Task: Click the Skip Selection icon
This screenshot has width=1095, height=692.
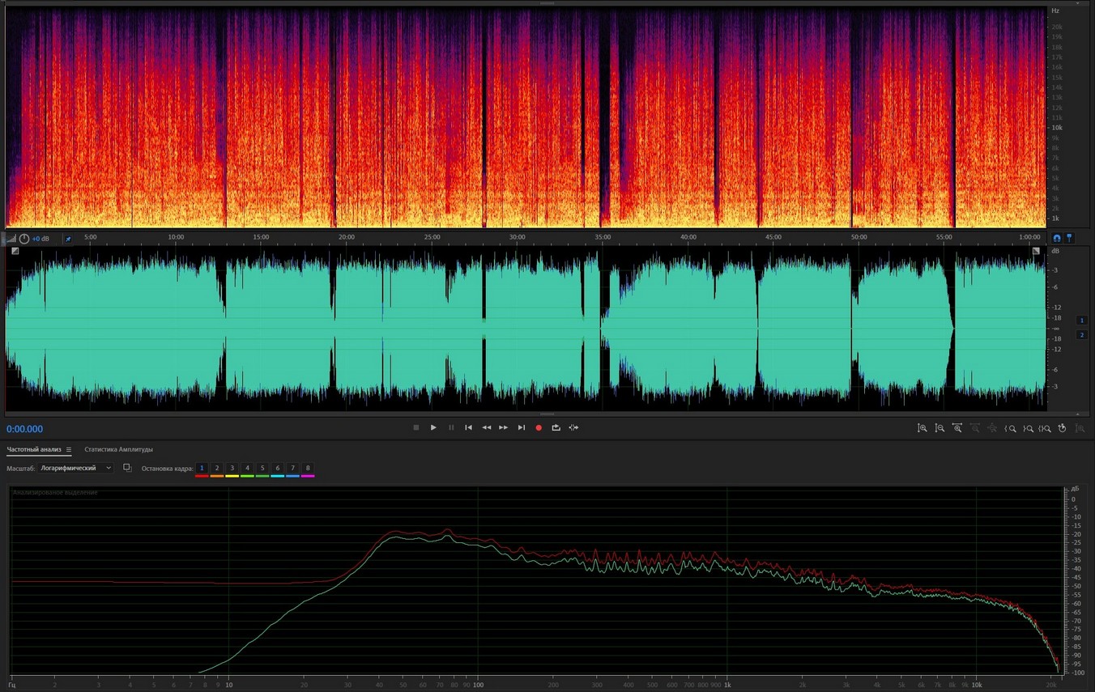Action: 573,427
